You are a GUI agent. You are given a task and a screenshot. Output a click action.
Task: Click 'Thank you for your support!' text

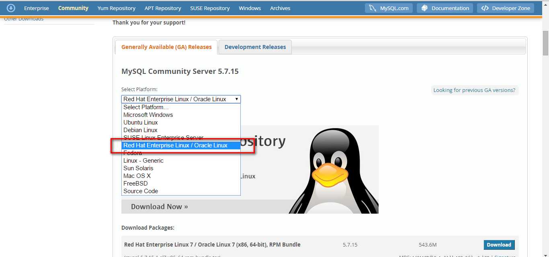coord(149,22)
